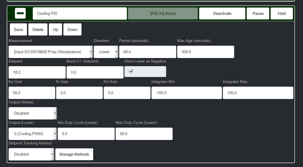Viewport: 303px width, 167px height.
Task: Open the Output (Raise) dropdown set to Disabled
Action: tap(33, 113)
